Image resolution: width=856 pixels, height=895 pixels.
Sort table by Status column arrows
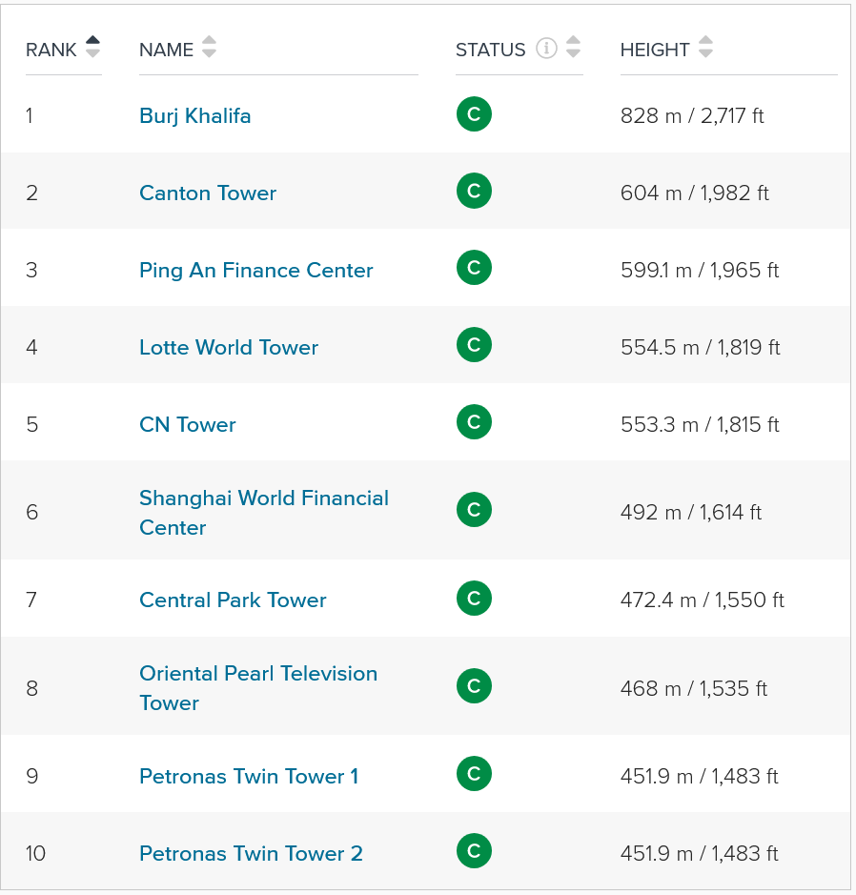pos(573,47)
